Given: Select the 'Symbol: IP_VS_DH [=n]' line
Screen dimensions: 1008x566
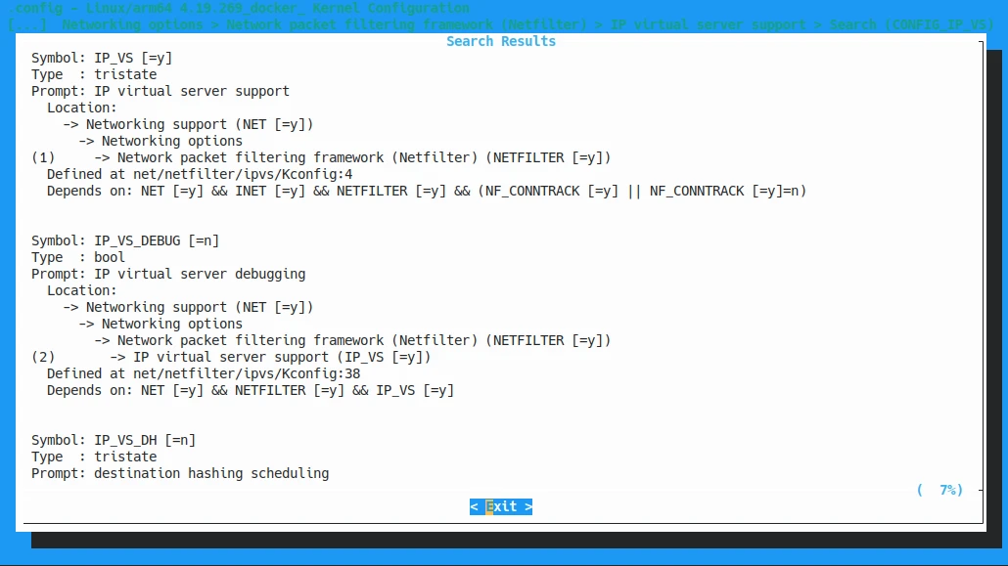Looking at the screenshot, I should (x=113, y=440).
